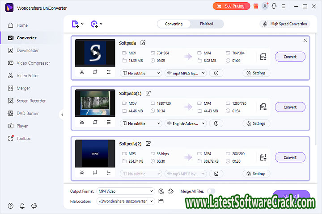The height and width of the screenshot is (214, 322).
Task: Trim the Softpedia video with scissors
Action: point(82,72)
